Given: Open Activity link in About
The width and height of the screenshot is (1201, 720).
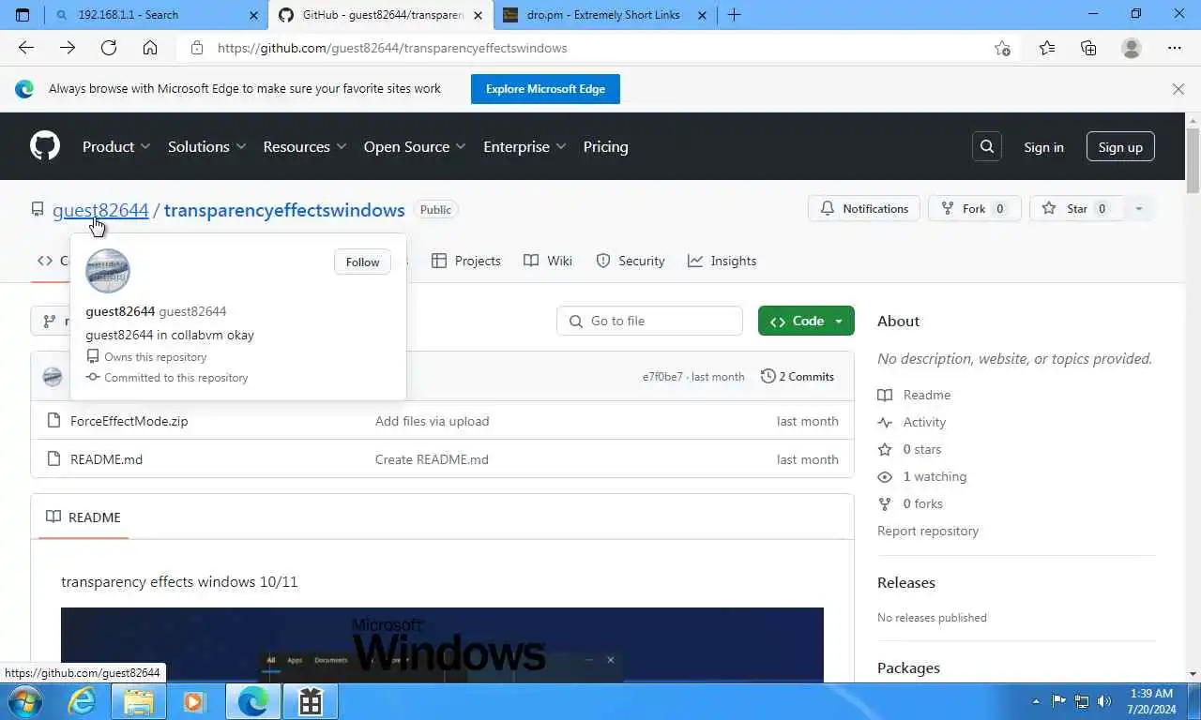Looking at the screenshot, I should [924, 423].
